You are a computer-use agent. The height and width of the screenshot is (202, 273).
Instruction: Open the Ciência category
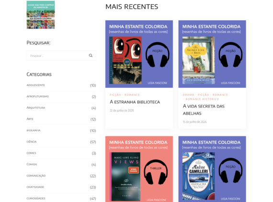pos(32,142)
